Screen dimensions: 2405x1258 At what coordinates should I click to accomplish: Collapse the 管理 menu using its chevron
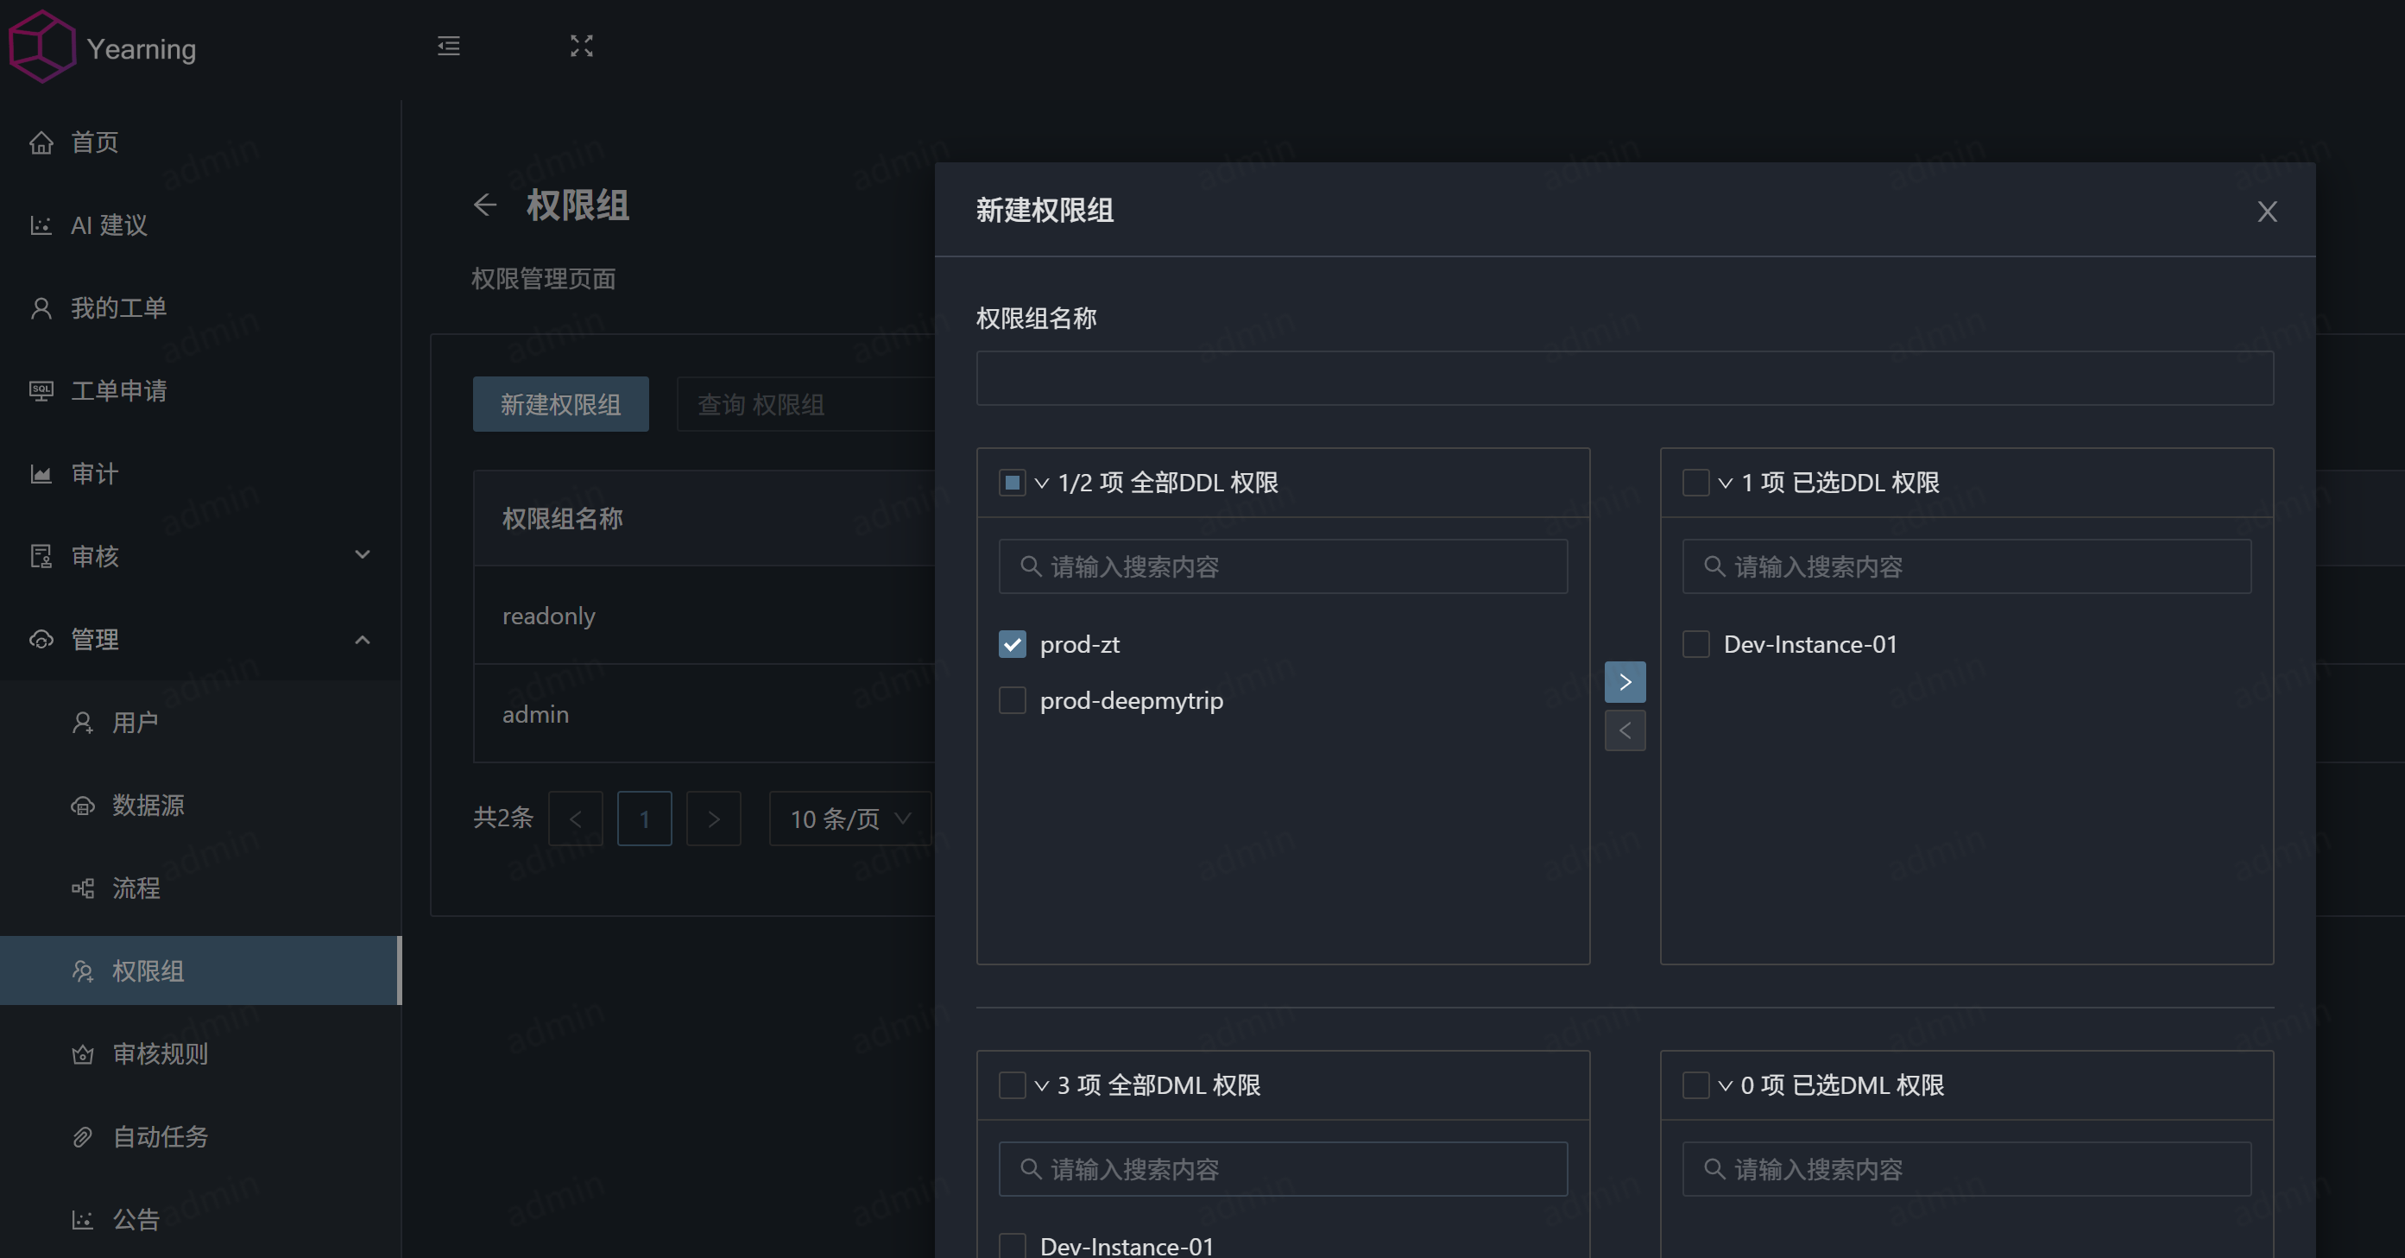(x=363, y=640)
